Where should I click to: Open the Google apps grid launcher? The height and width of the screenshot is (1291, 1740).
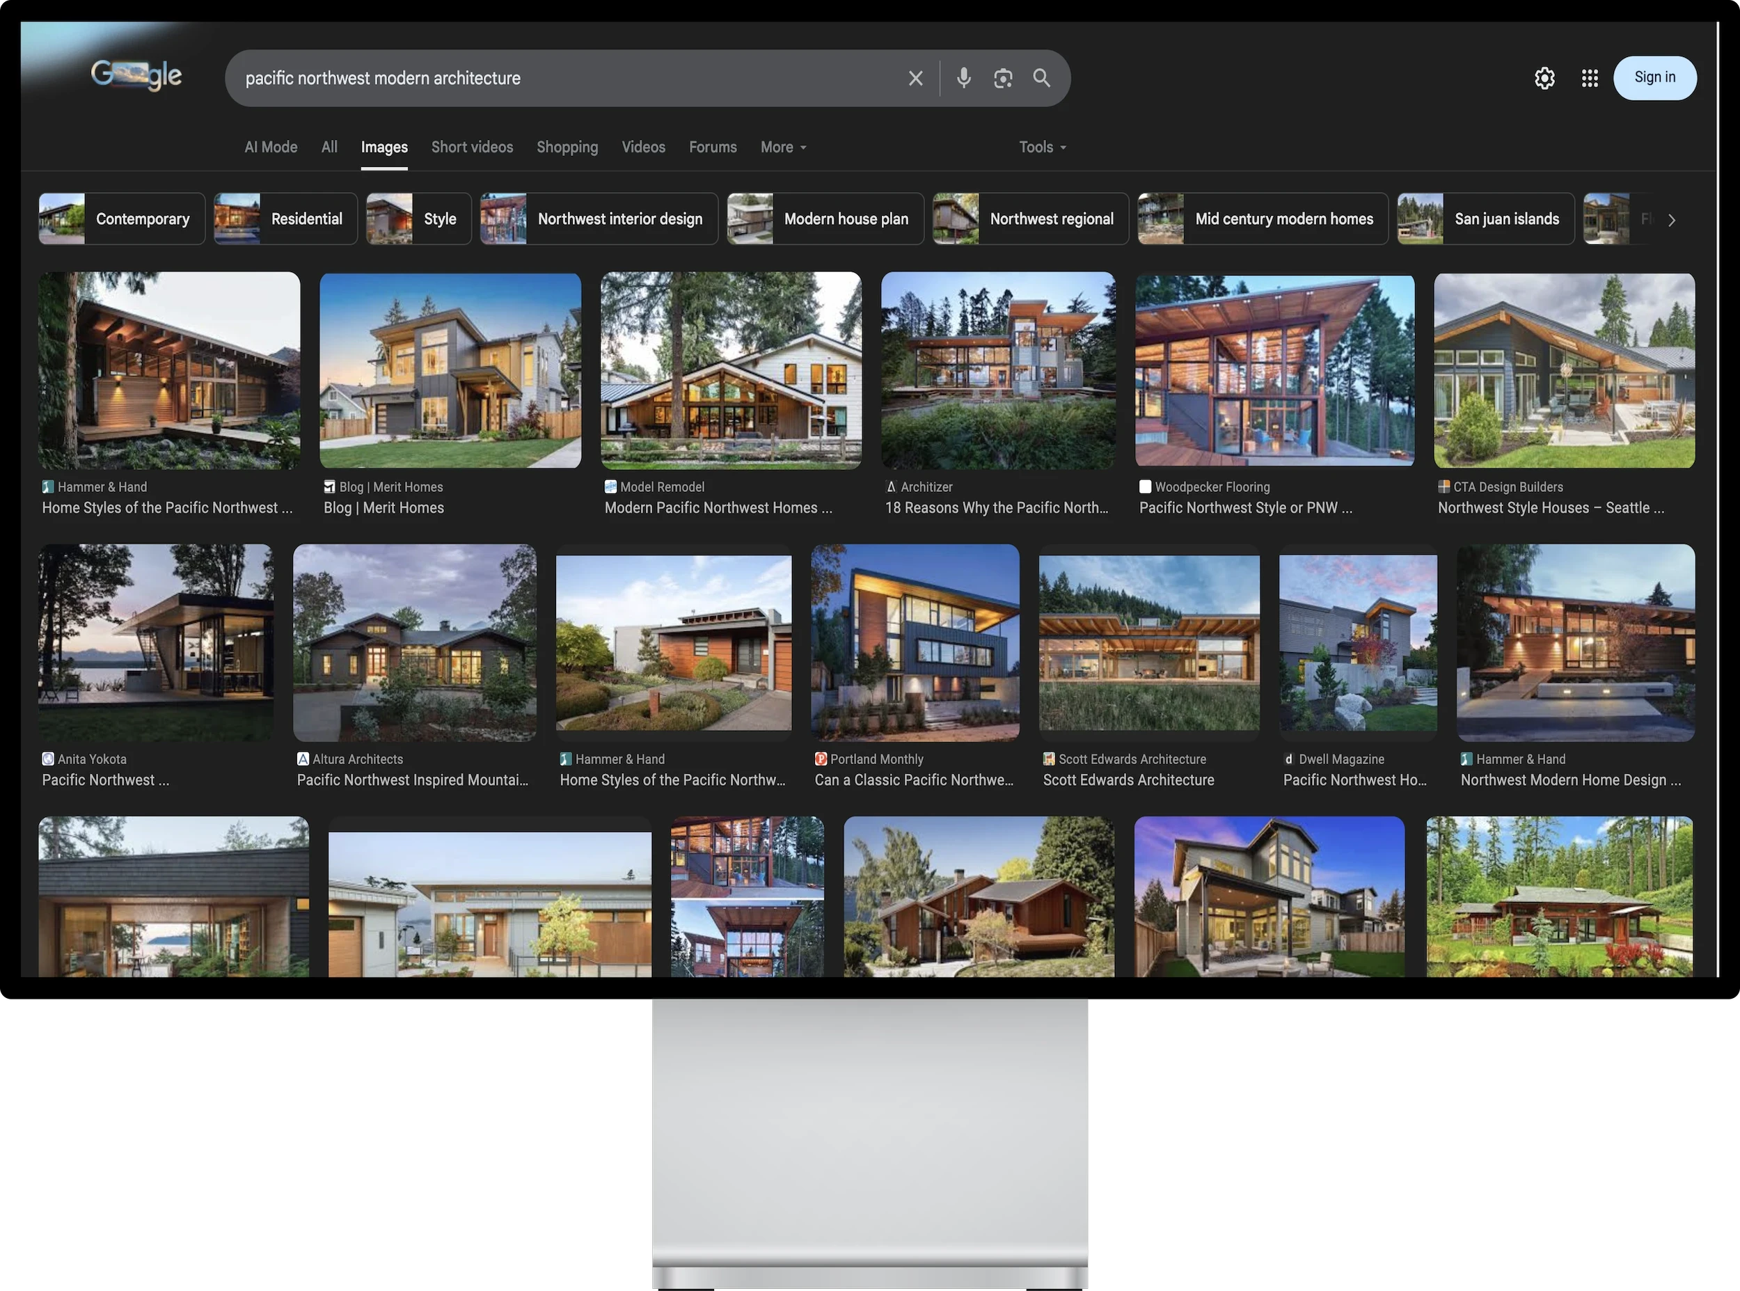click(1590, 77)
